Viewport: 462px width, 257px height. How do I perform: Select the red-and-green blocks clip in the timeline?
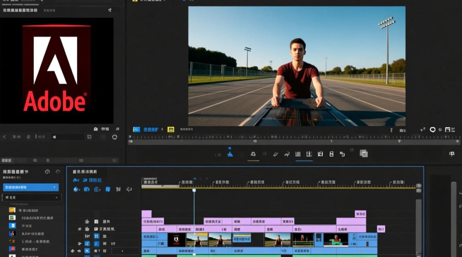[336, 240]
